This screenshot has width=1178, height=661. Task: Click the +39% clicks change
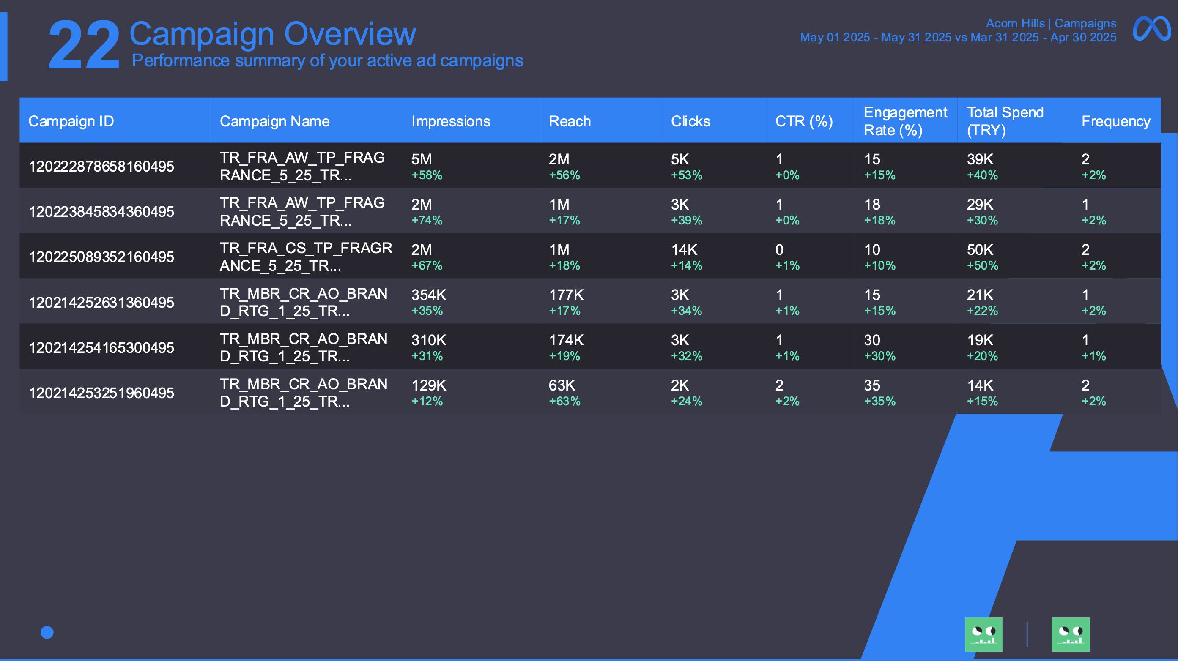click(686, 220)
